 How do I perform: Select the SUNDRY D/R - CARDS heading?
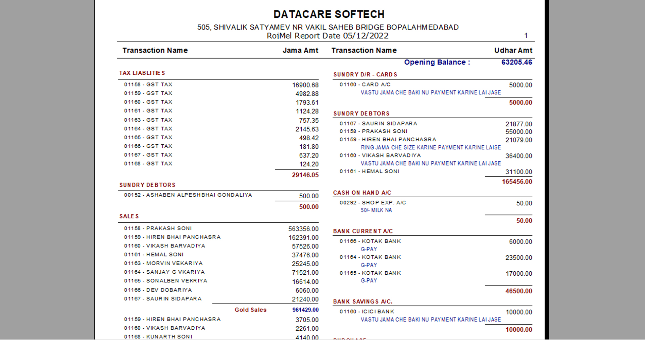[365, 75]
